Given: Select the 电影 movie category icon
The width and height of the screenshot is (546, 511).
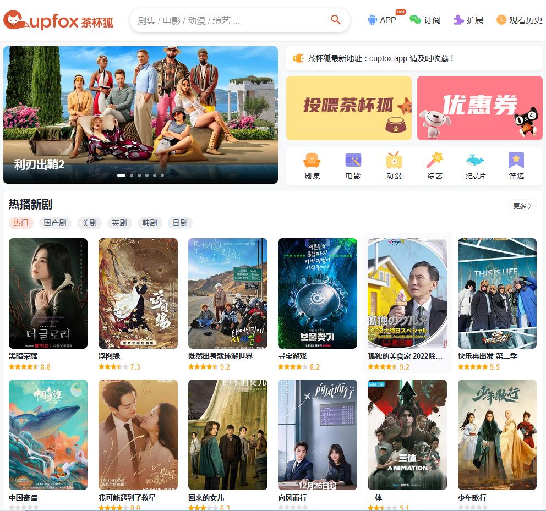Looking at the screenshot, I should 353,161.
